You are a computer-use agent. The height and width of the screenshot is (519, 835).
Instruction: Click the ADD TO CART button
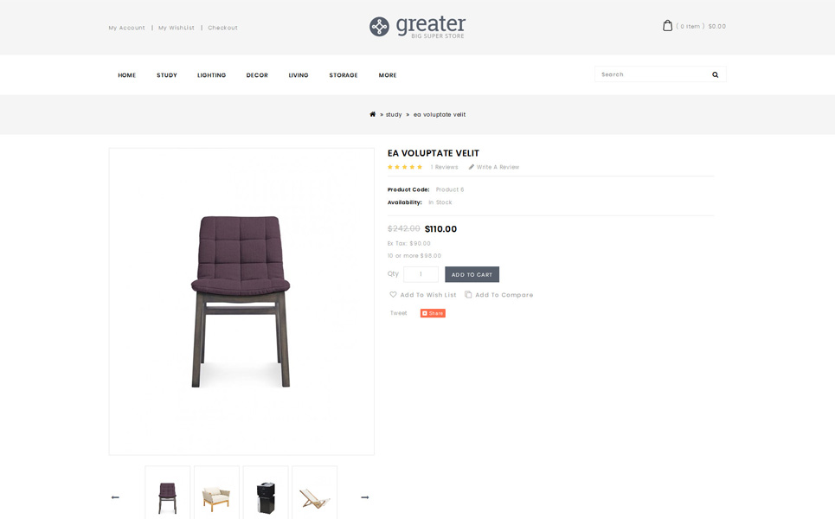[x=472, y=275]
